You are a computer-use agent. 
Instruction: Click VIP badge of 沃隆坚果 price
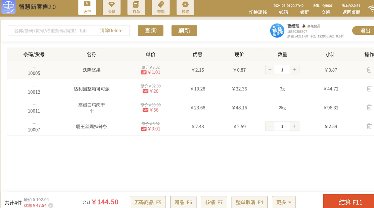tap(144, 72)
